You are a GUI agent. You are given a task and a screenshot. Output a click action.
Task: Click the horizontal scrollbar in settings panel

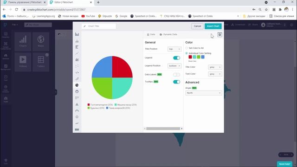[163, 128]
